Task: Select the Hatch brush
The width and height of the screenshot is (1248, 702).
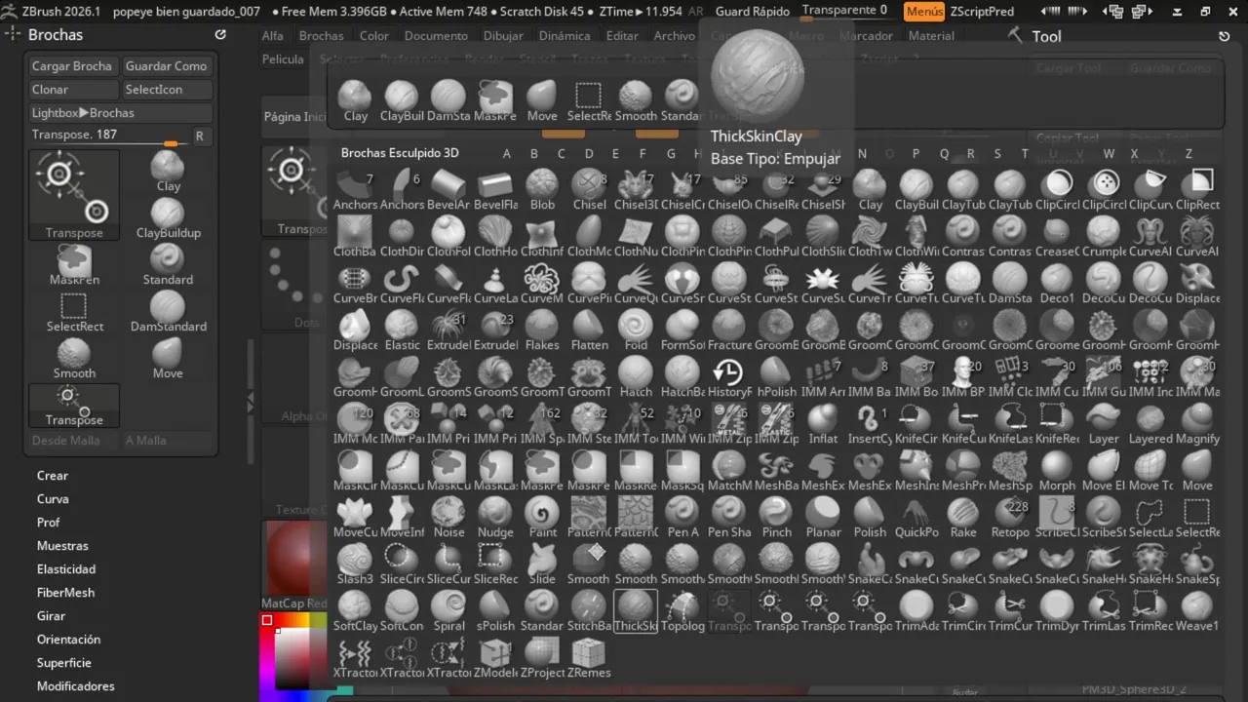Action: click(636, 375)
